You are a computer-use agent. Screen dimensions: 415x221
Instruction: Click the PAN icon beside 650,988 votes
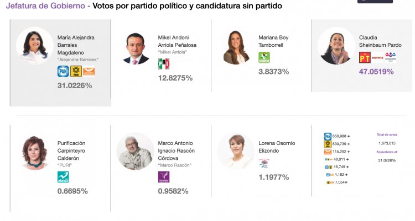(328, 136)
